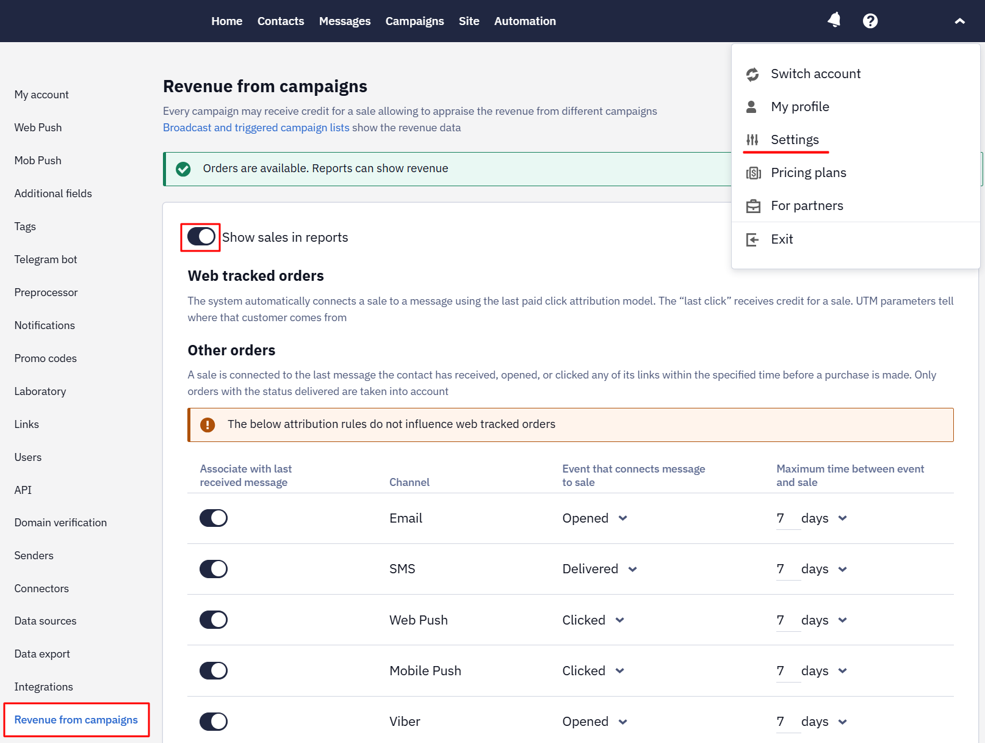This screenshot has height=743, width=985.
Task: Open the notifications bell icon
Action: click(834, 21)
